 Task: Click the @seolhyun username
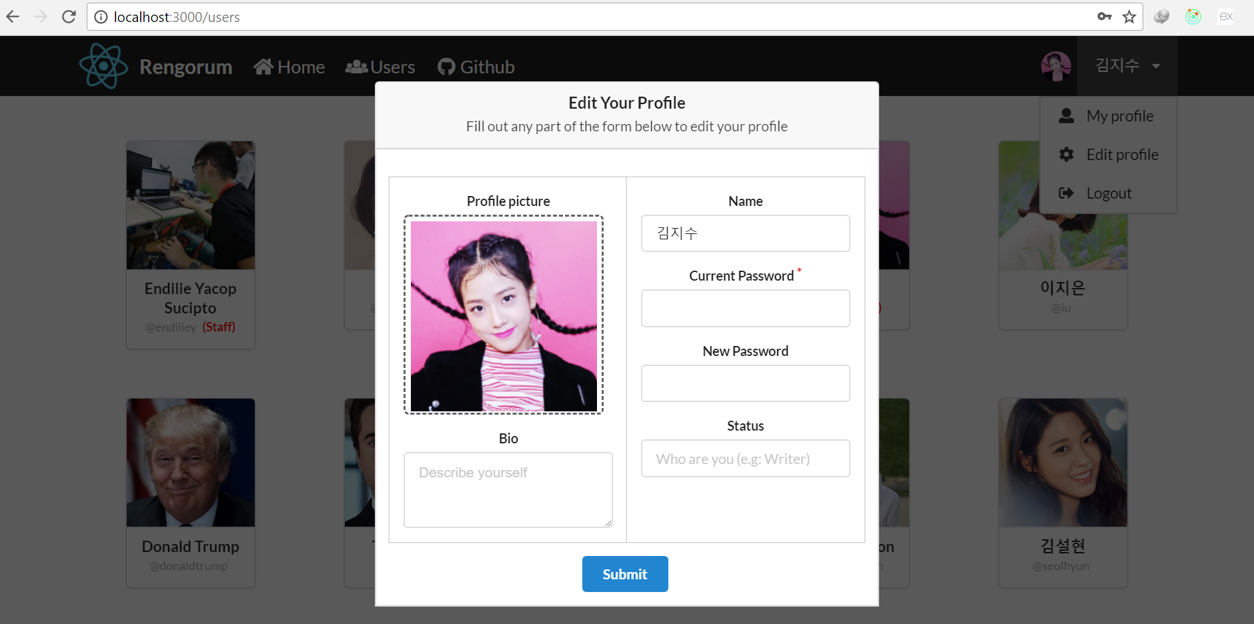point(1061,566)
